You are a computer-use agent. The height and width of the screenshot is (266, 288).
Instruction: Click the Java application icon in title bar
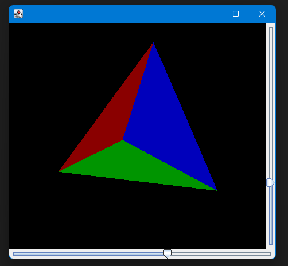click(x=18, y=14)
